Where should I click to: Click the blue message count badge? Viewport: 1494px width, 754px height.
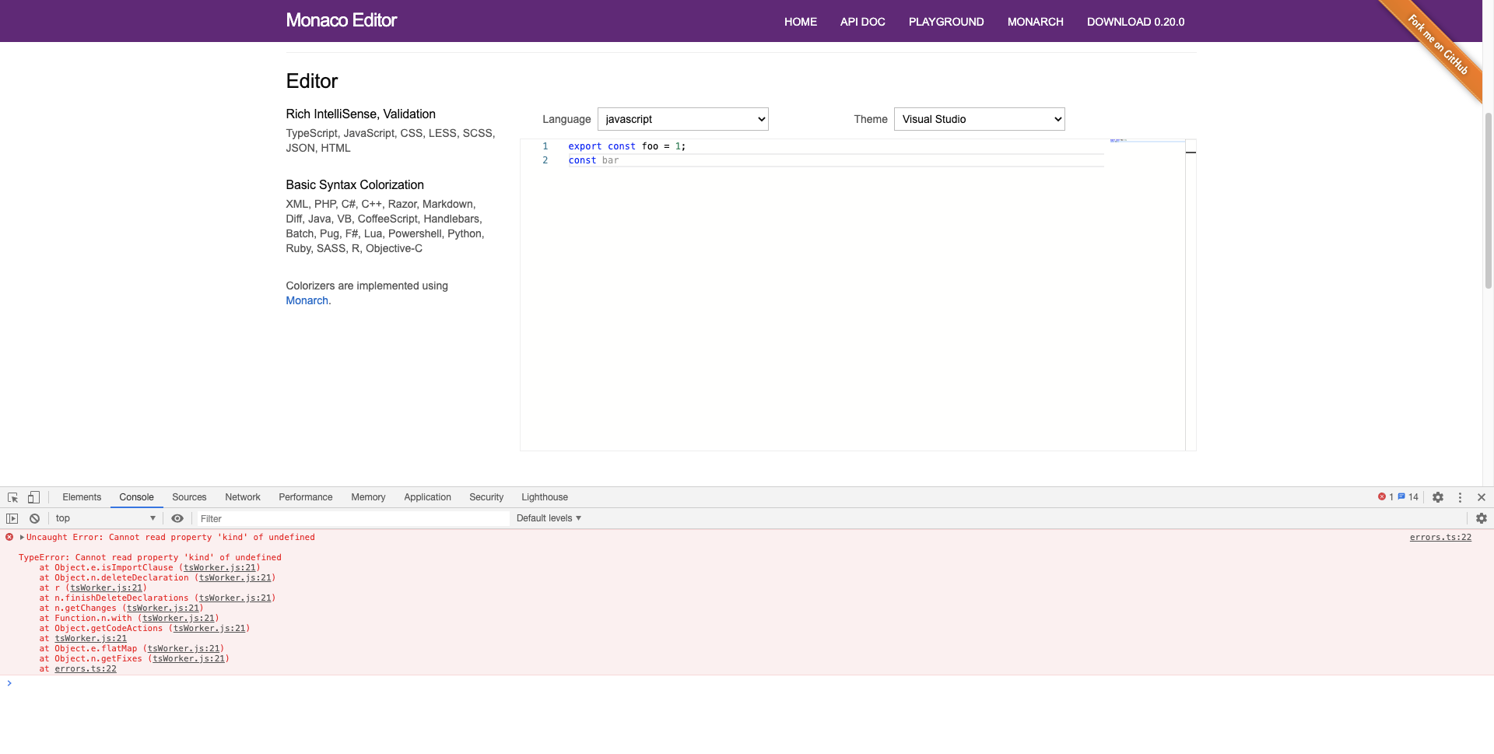pos(1408,497)
